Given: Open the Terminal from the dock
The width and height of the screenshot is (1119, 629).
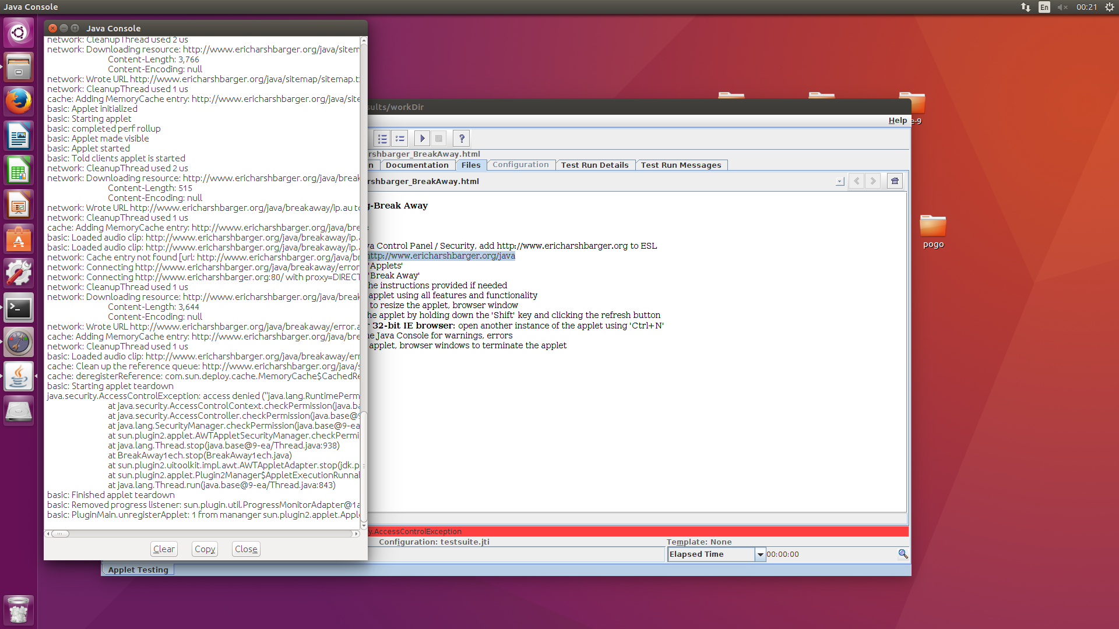Looking at the screenshot, I should (x=19, y=308).
